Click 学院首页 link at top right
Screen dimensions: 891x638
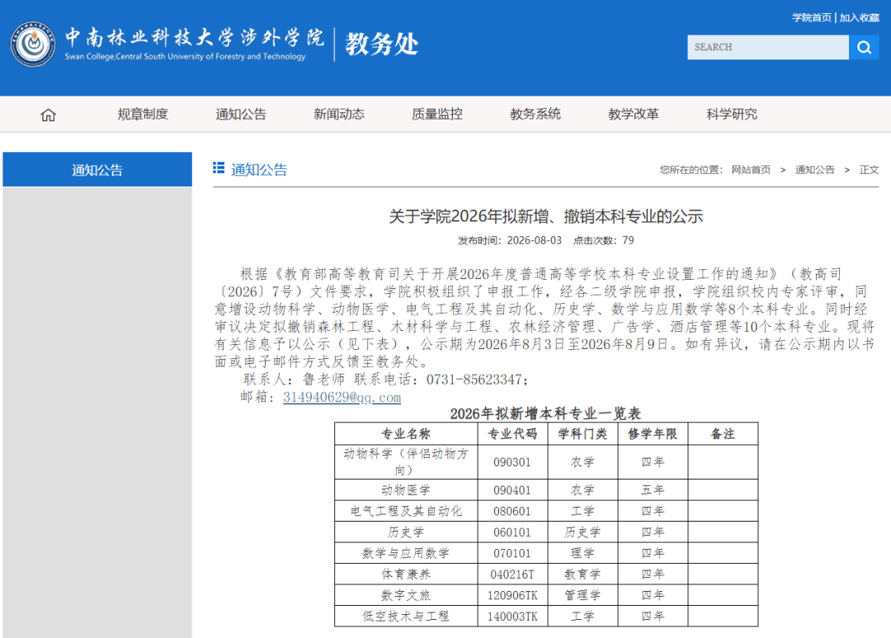(812, 17)
